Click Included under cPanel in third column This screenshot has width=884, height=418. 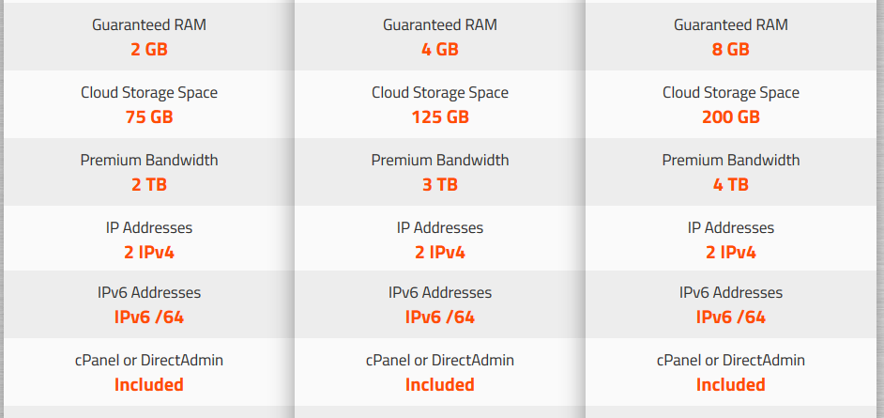731,385
